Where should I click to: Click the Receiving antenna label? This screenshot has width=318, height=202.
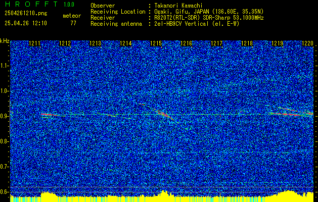[x=116, y=24]
